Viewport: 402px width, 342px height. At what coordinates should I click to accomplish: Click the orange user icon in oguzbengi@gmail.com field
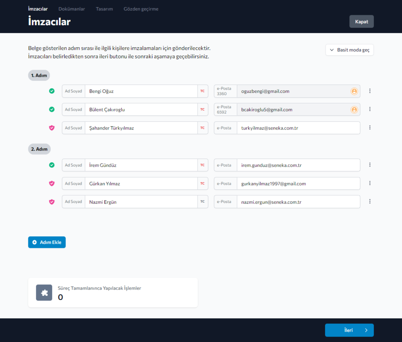click(354, 91)
